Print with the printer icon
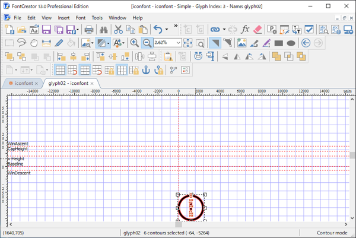This screenshot has height=238, width=356. (x=89, y=30)
